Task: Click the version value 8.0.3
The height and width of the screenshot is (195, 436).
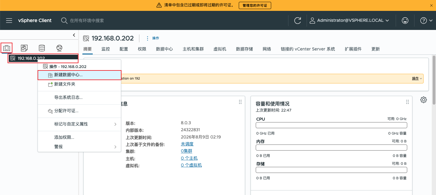Action: [186, 123]
